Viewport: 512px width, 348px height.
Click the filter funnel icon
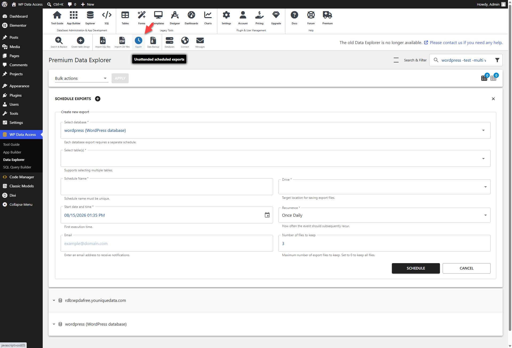pos(497,60)
